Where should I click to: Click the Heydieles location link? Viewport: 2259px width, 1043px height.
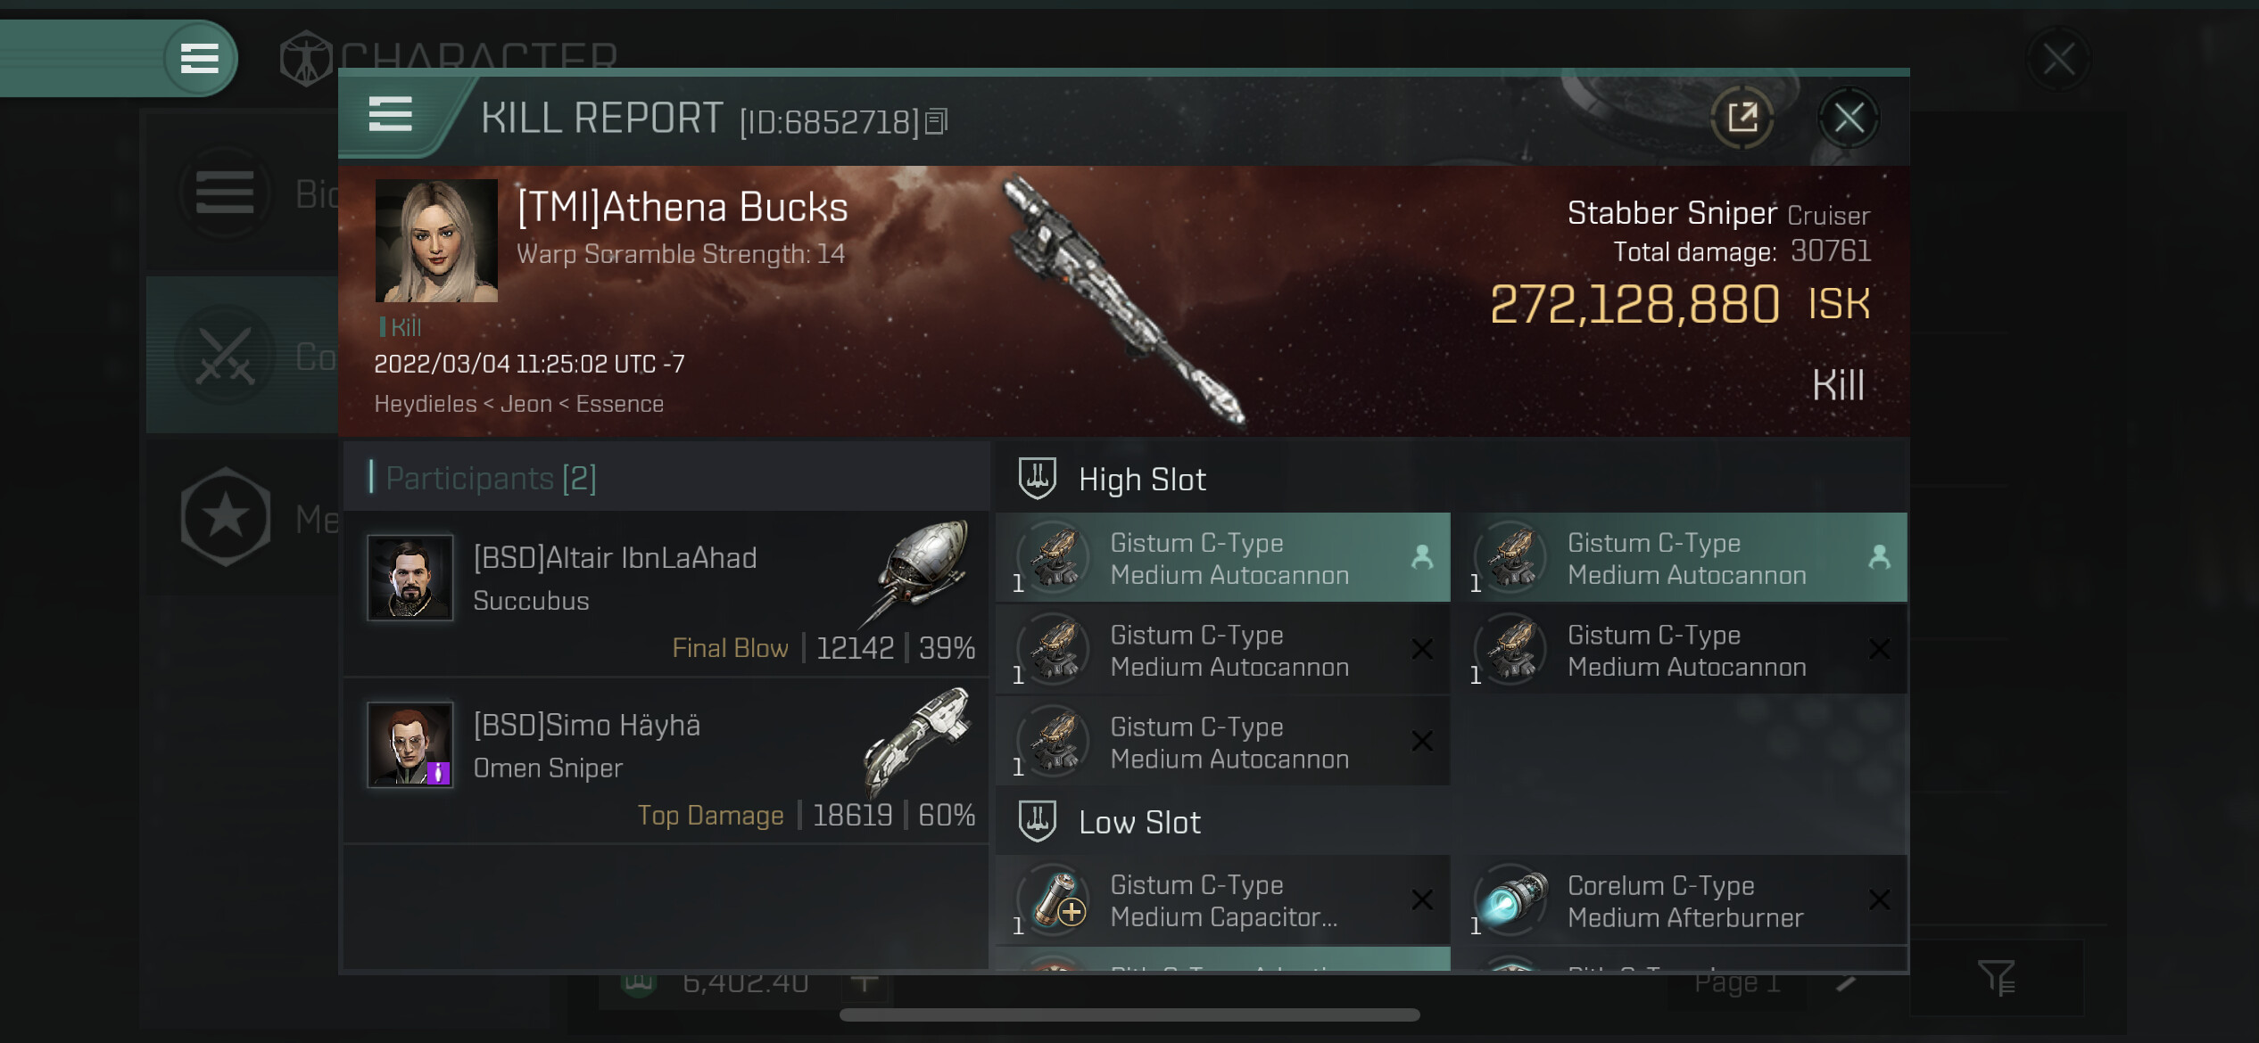pyautogui.click(x=426, y=404)
